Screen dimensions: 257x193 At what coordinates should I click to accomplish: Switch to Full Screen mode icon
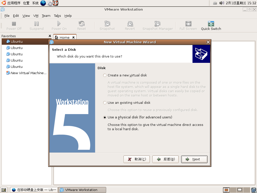188,24
